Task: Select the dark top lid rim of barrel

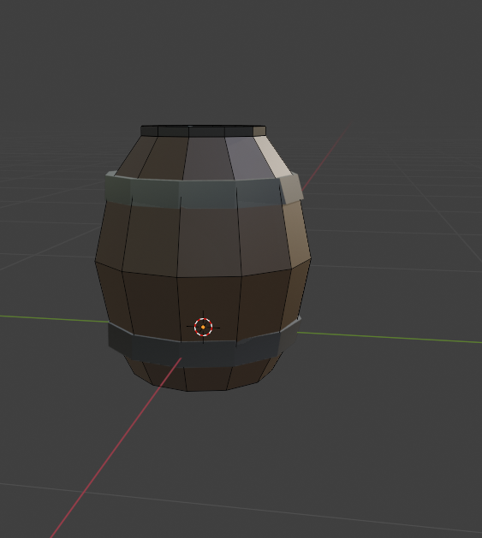Action: click(203, 131)
